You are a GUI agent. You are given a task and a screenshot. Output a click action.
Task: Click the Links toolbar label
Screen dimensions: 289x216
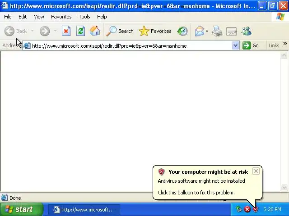point(274,45)
